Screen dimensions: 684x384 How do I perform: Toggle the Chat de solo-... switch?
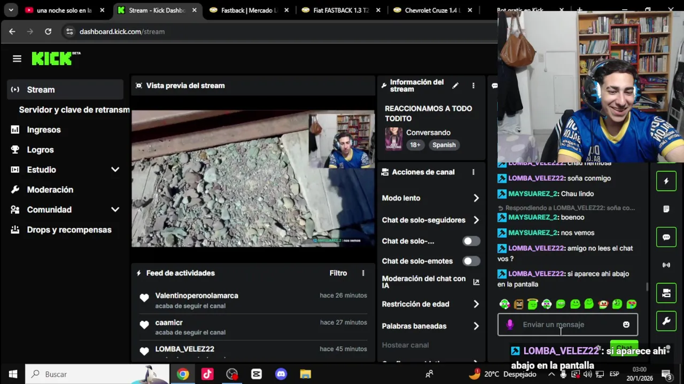(471, 241)
